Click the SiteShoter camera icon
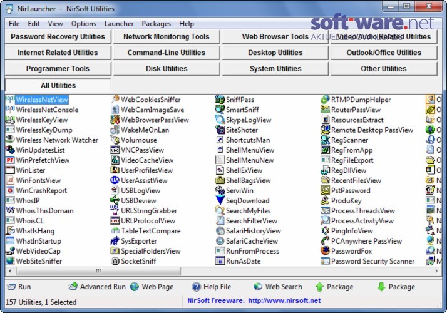Screen dimensions: 447x313 220,130
